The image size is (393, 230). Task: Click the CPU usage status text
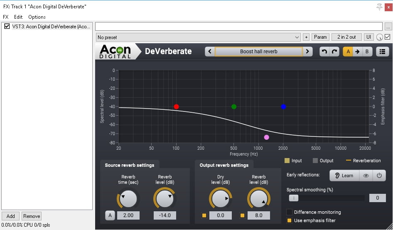[x=26, y=225]
